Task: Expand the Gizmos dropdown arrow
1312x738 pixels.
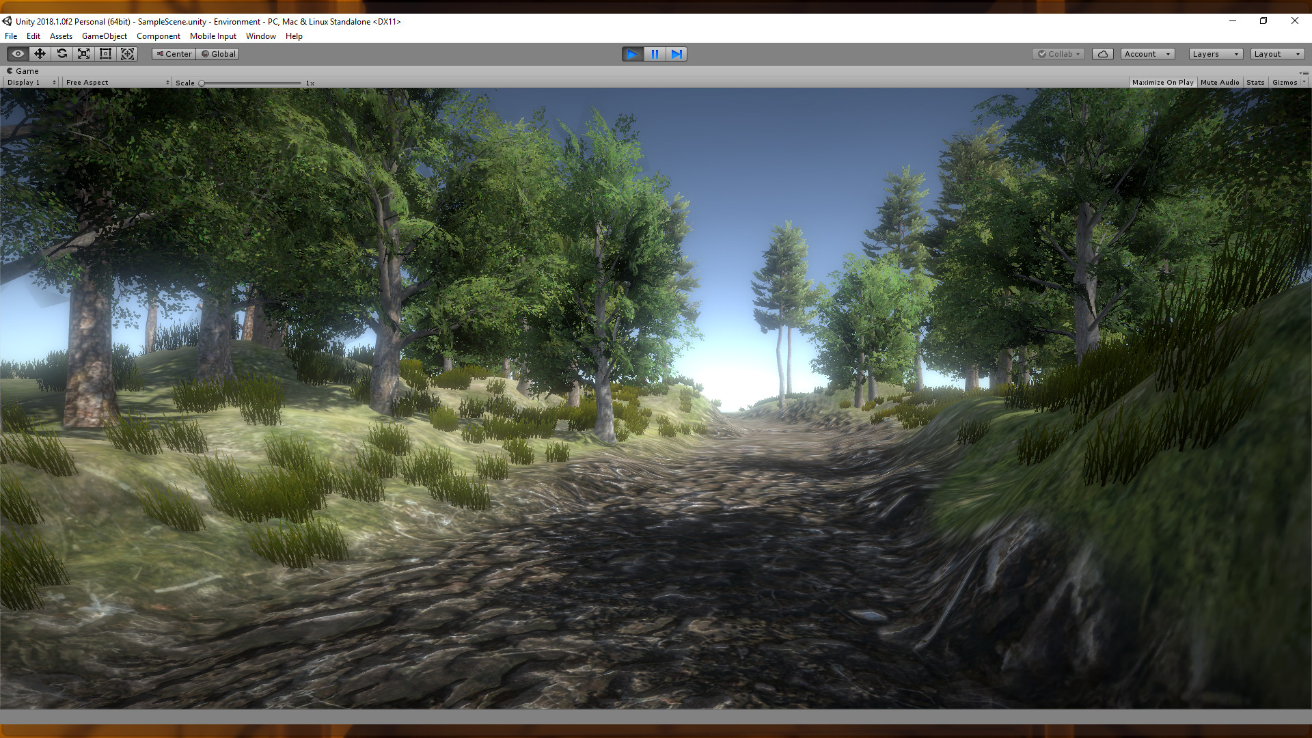Action: point(1304,83)
